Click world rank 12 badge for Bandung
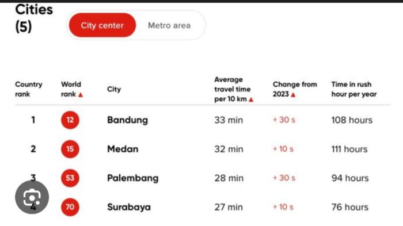 pyautogui.click(x=70, y=120)
